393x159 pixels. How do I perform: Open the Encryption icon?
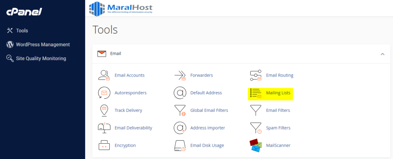(104, 145)
